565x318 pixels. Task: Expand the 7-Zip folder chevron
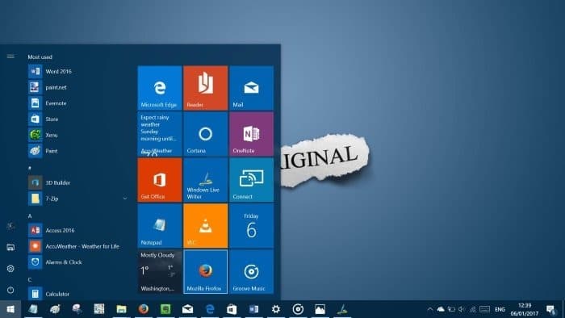click(x=125, y=199)
